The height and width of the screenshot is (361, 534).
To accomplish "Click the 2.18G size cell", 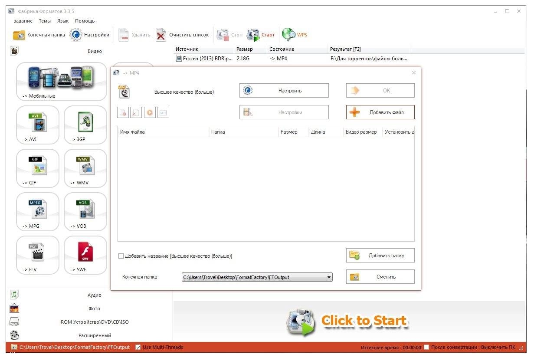I will 243,59.
